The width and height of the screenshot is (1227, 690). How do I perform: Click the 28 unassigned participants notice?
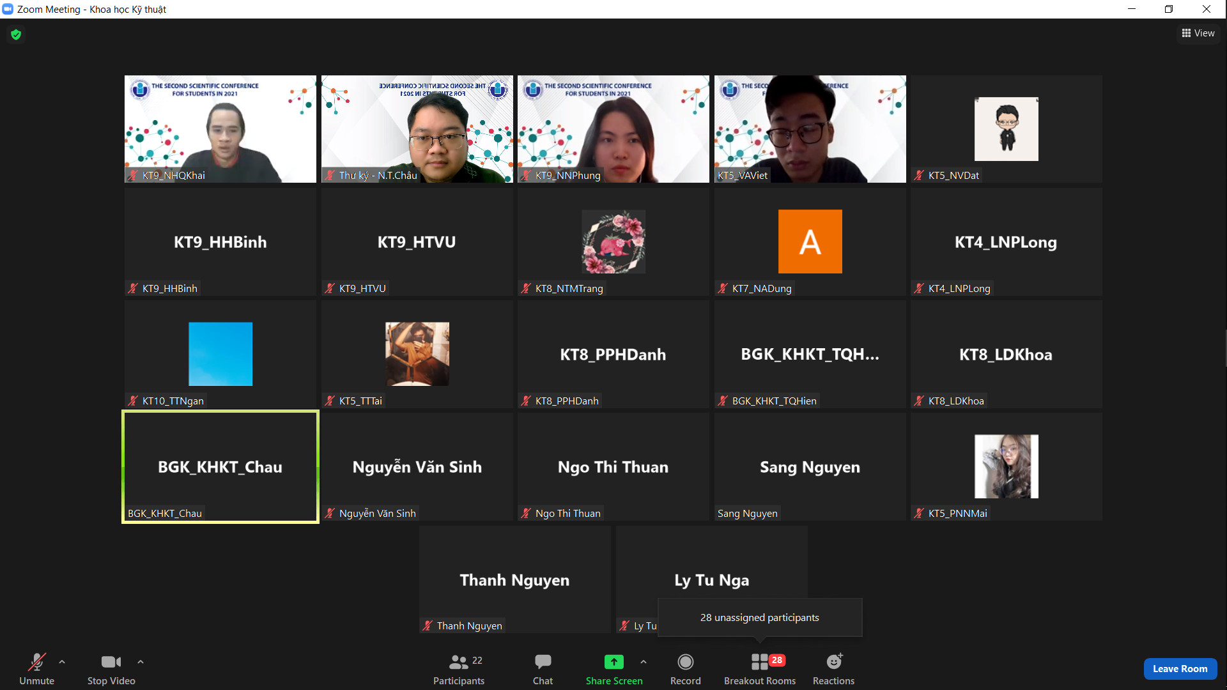point(759,617)
